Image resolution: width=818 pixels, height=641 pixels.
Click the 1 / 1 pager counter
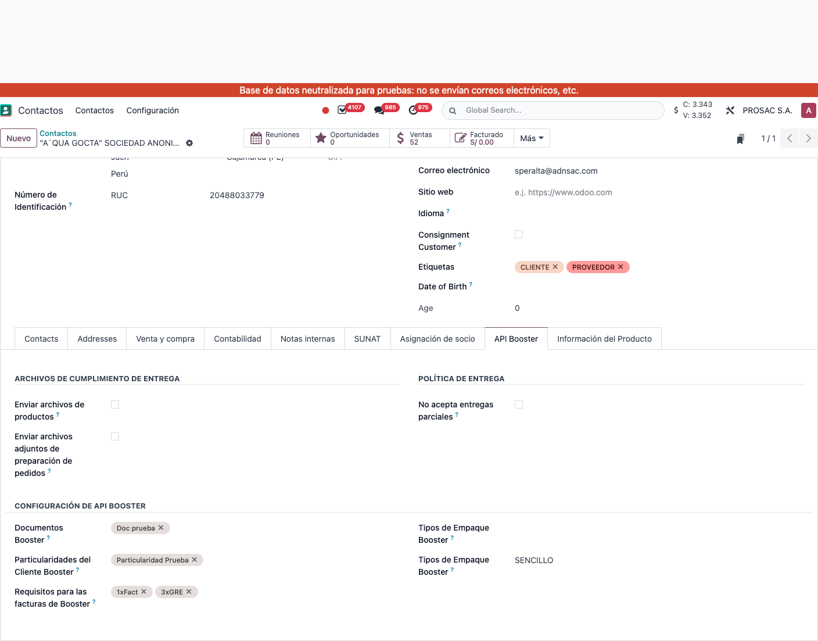769,138
